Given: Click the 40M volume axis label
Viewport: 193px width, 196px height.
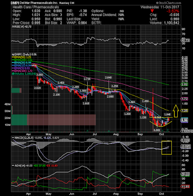Looking at the screenshot, I should pos(8,104).
